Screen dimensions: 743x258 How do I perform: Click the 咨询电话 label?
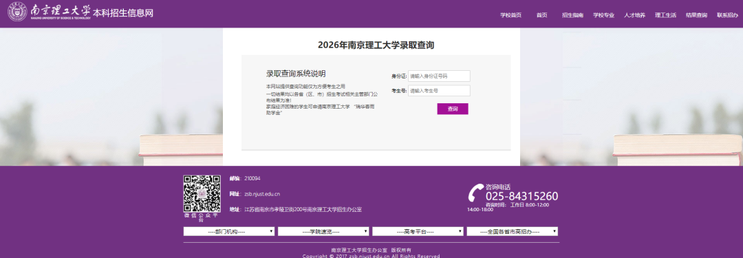(x=498, y=187)
